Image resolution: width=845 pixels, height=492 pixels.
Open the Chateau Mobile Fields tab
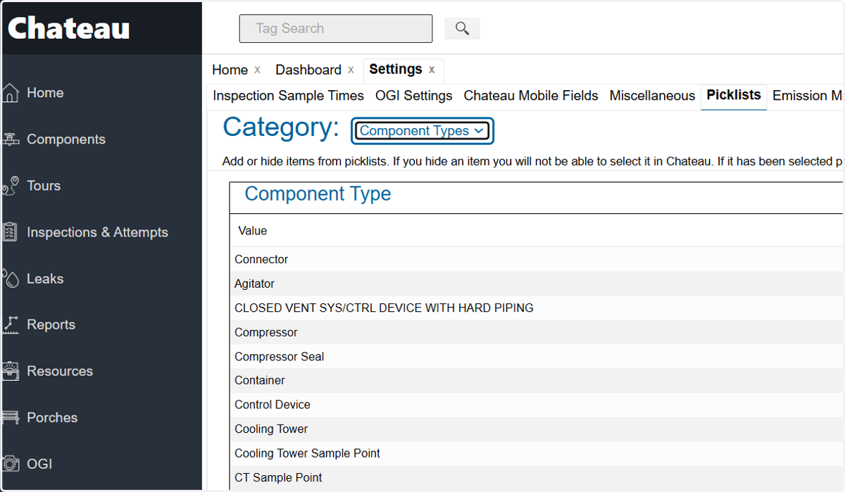(531, 96)
